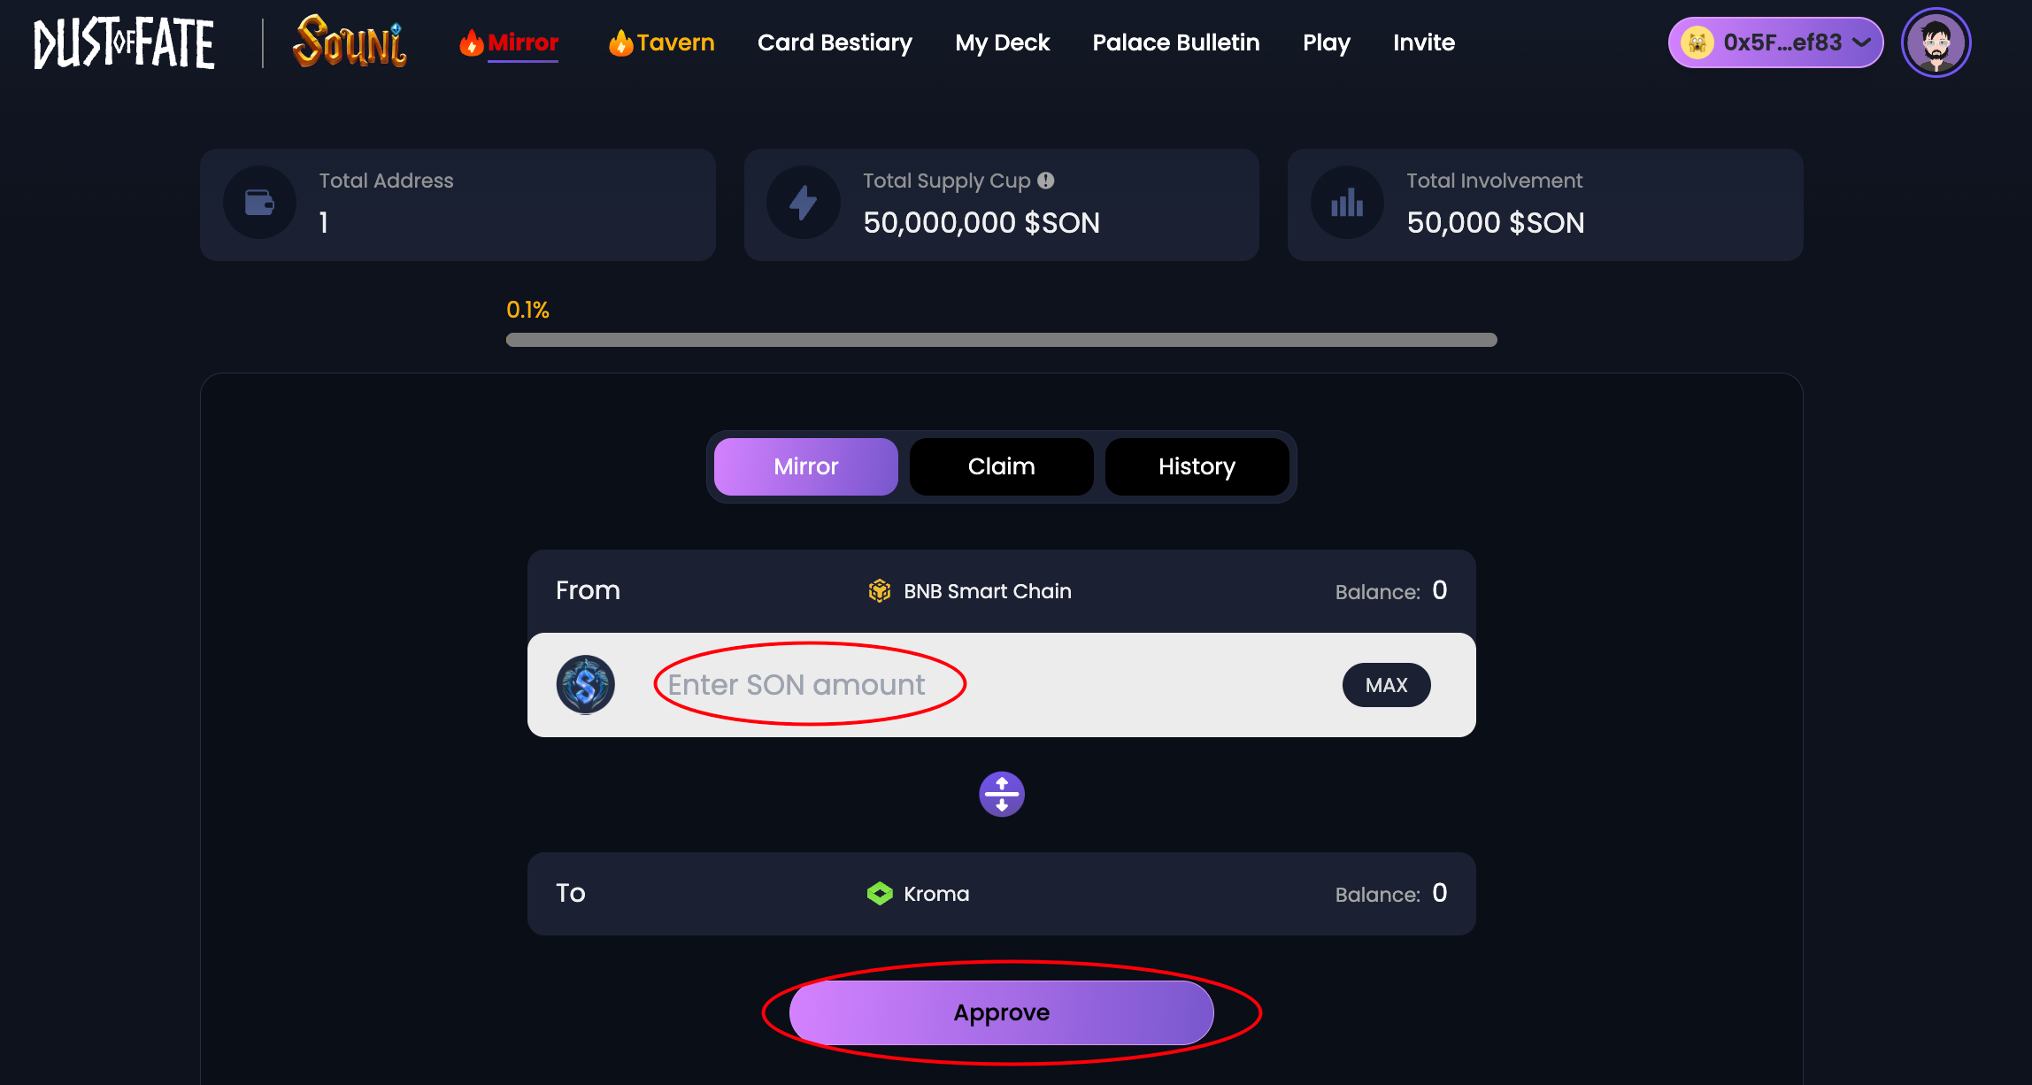Go to Card Bestiary

pos(835,42)
